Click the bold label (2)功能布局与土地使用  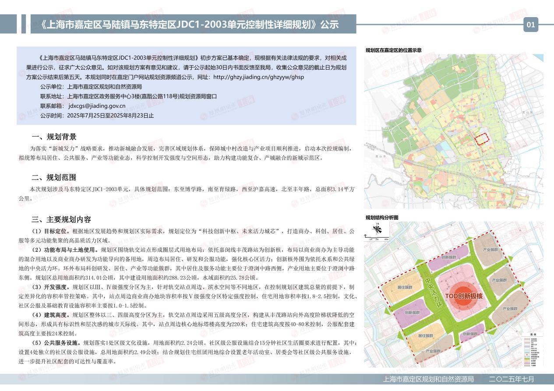coord(65,250)
